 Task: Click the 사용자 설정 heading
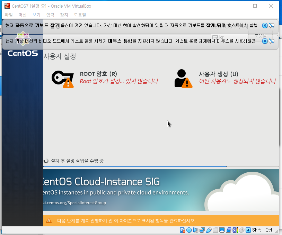click(x=60, y=56)
